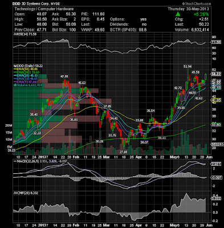Click the High value 50.50
The height and width of the screenshot is (228, 224).
tap(42, 19)
